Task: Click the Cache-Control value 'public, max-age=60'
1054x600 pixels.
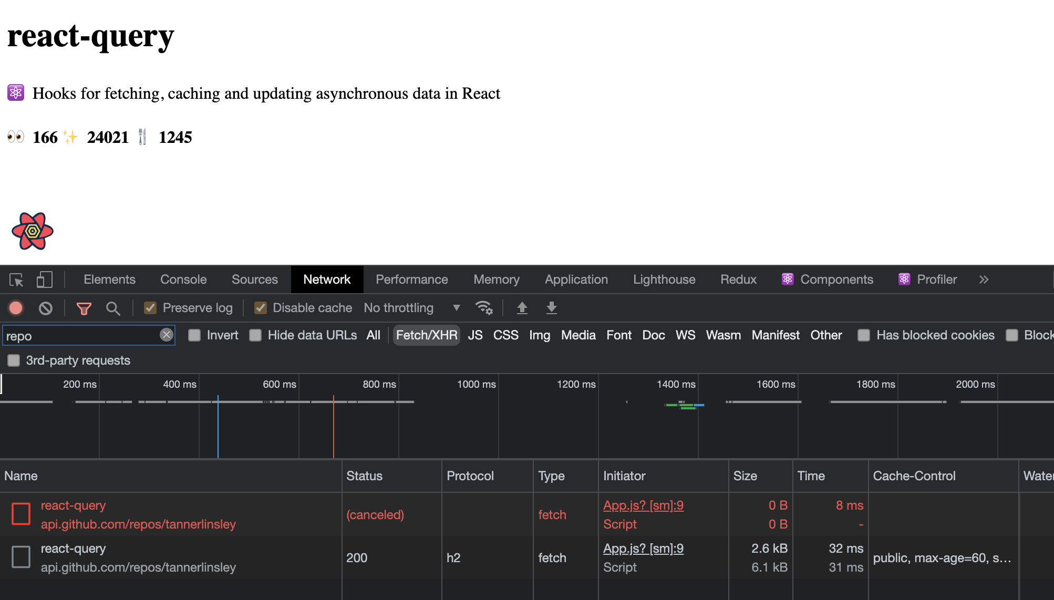Action: [x=942, y=558]
